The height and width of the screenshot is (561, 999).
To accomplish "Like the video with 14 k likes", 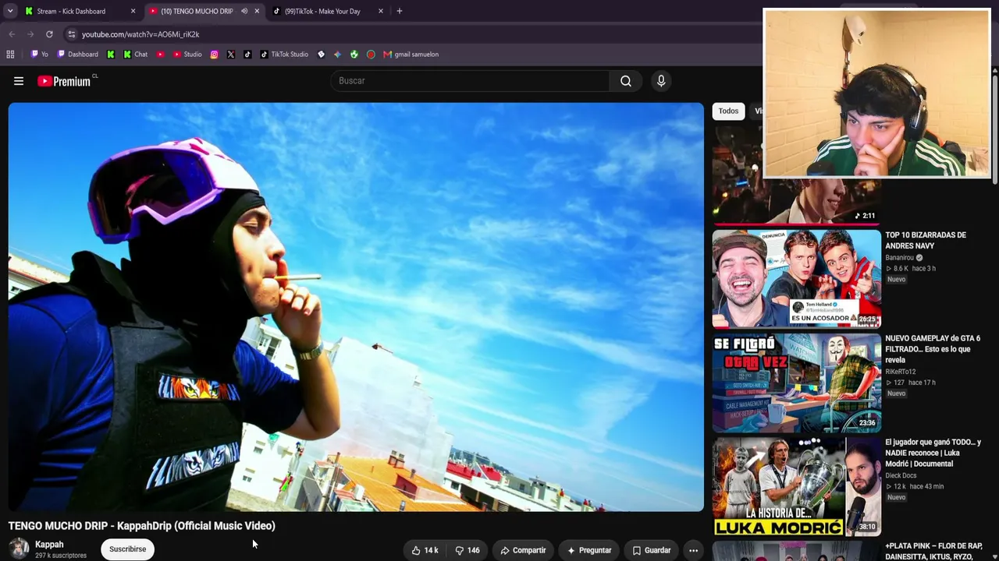I will point(425,550).
